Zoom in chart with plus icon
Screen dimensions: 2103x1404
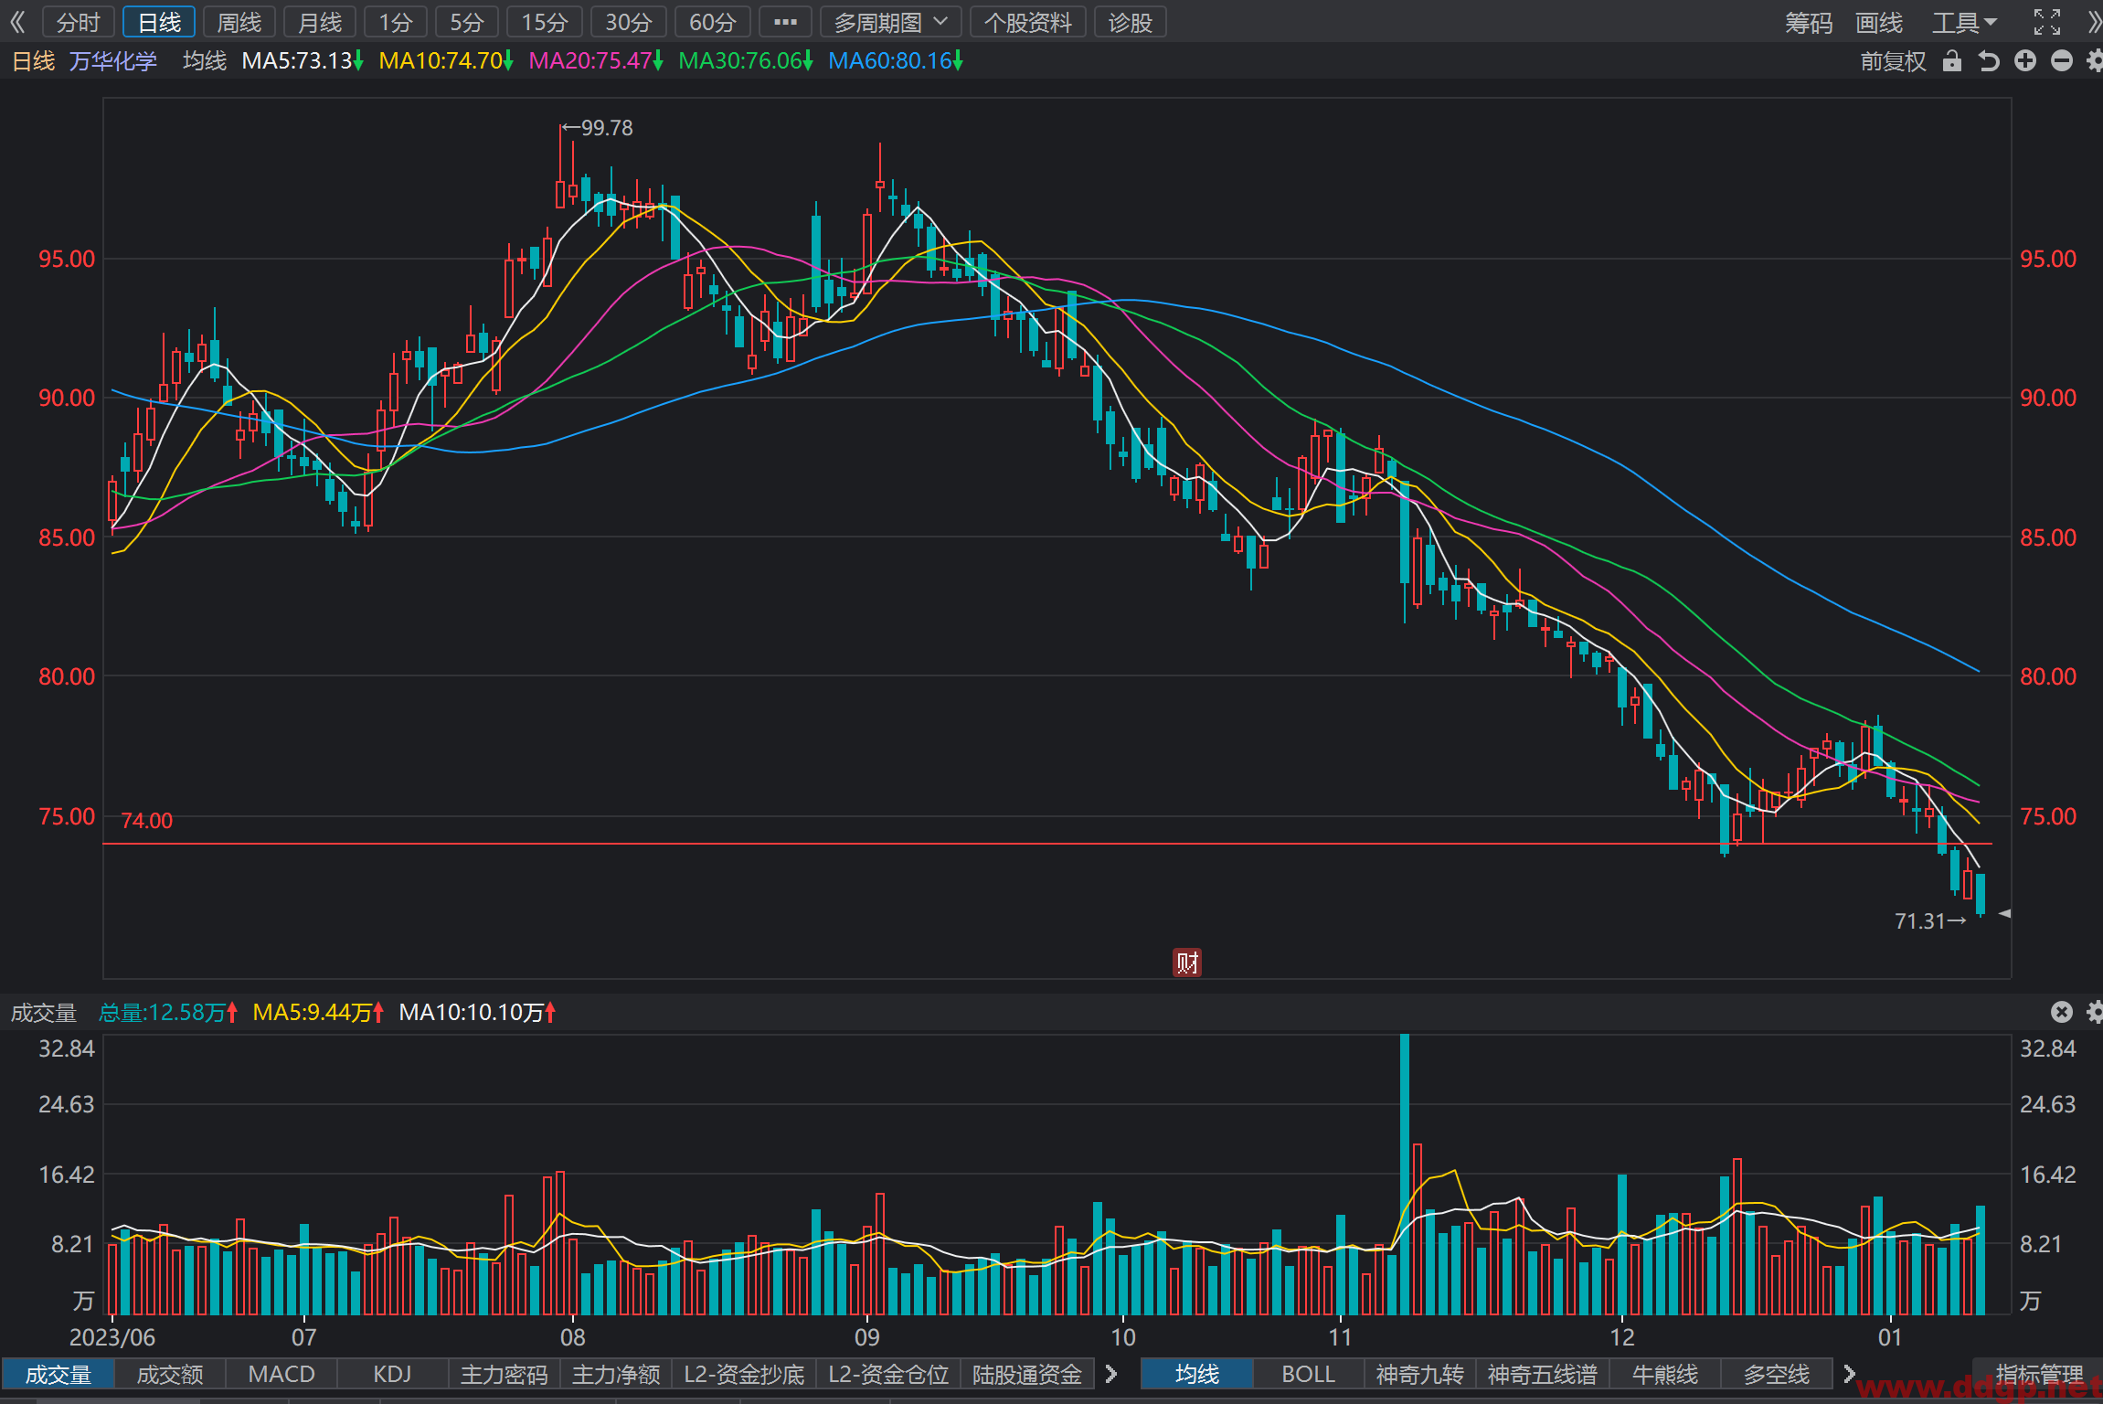click(x=2025, y=61)
